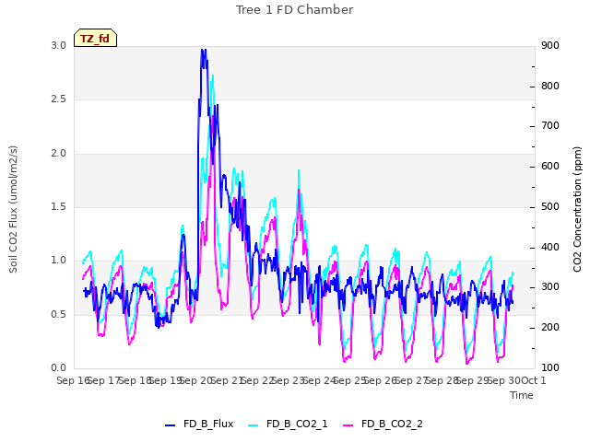Click the 1.0 left axis value
The width and height of the screenshot is (590, 442).
click(58, 261)
